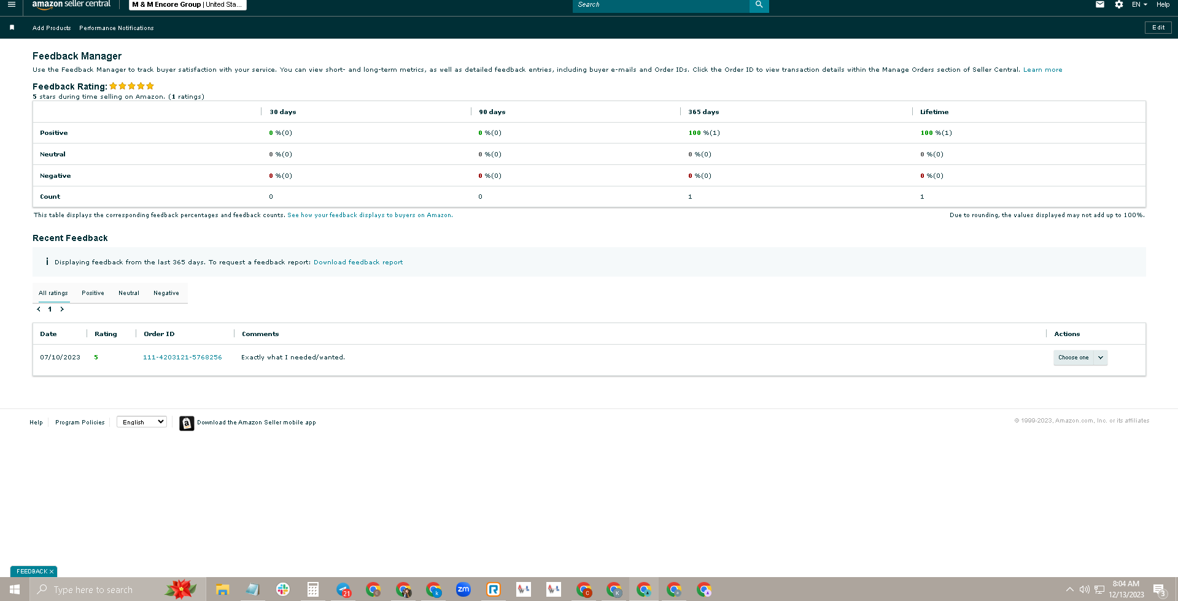Click the Lifetime column header
Viewport: 1178px width, 601px height.
point(934,112)
